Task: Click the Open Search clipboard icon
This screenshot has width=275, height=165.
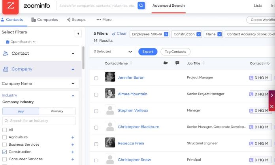Action: [x=8, y=42]
